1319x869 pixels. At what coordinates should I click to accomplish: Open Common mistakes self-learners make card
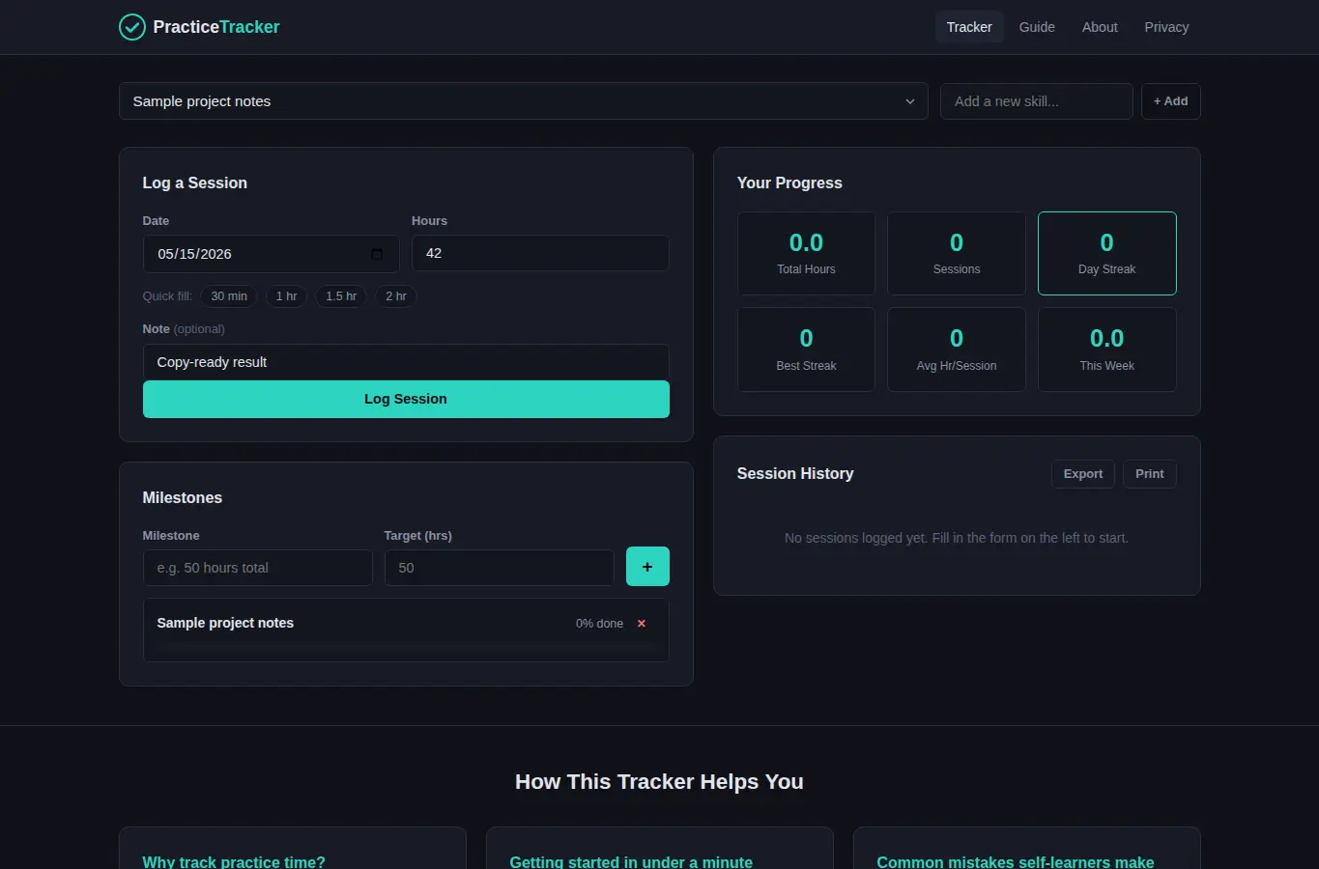[1027, 849]
